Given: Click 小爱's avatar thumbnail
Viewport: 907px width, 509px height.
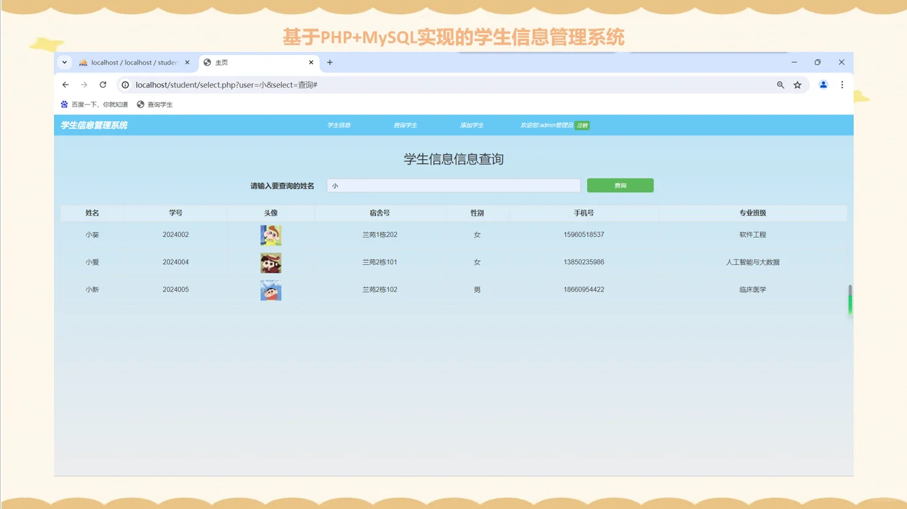Looking at the screenshot, I should (x=271, y=262).
